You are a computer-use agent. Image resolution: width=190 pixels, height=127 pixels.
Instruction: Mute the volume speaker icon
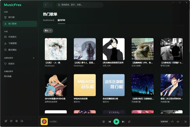(178, 122)
